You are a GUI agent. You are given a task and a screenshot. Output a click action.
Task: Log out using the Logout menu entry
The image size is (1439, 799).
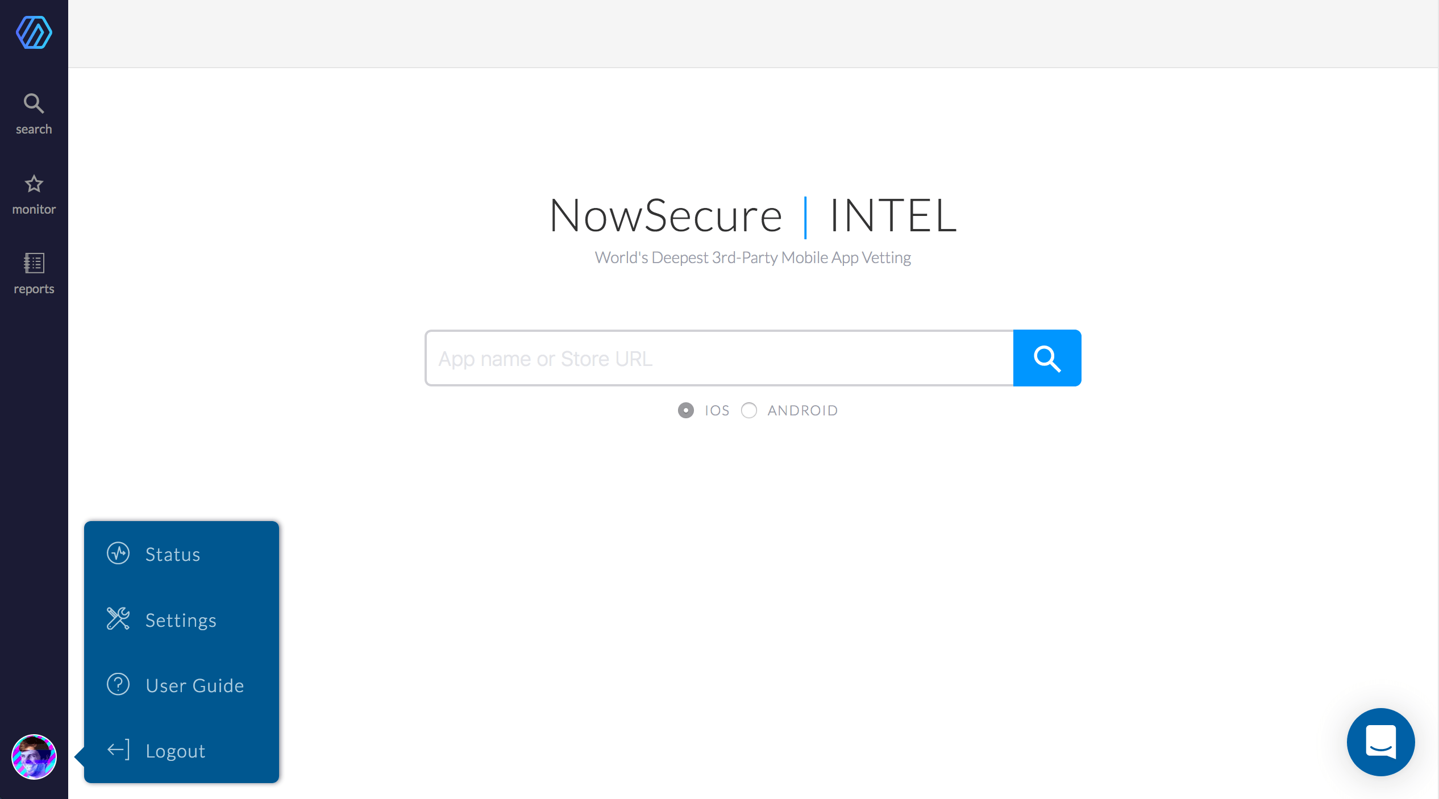click(x=175, y=750)
